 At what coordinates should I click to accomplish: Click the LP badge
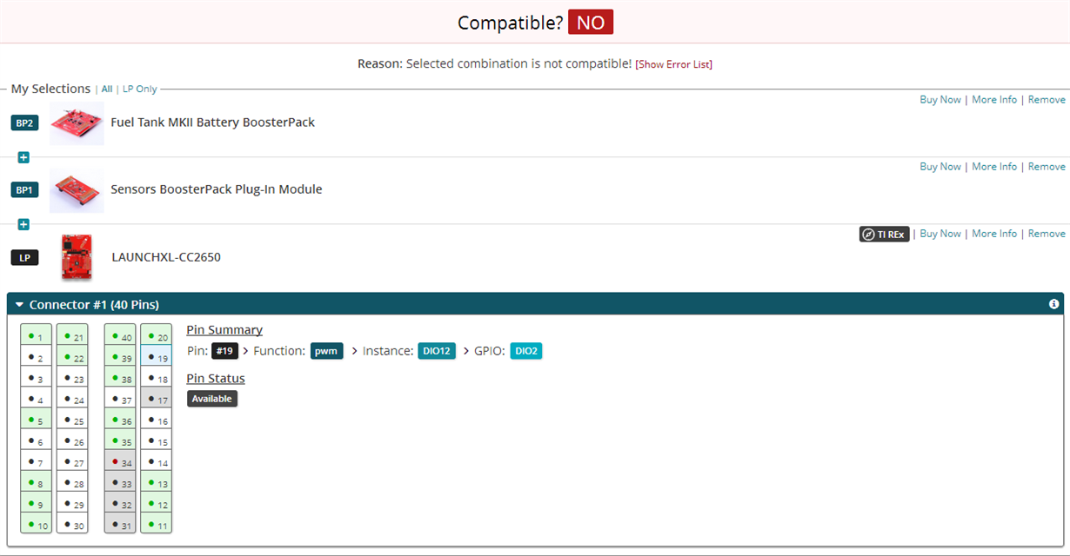pos(24,257)
